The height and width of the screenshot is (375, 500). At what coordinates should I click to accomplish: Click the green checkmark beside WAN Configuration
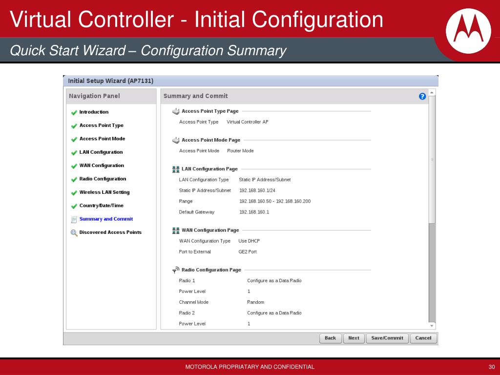74,166
